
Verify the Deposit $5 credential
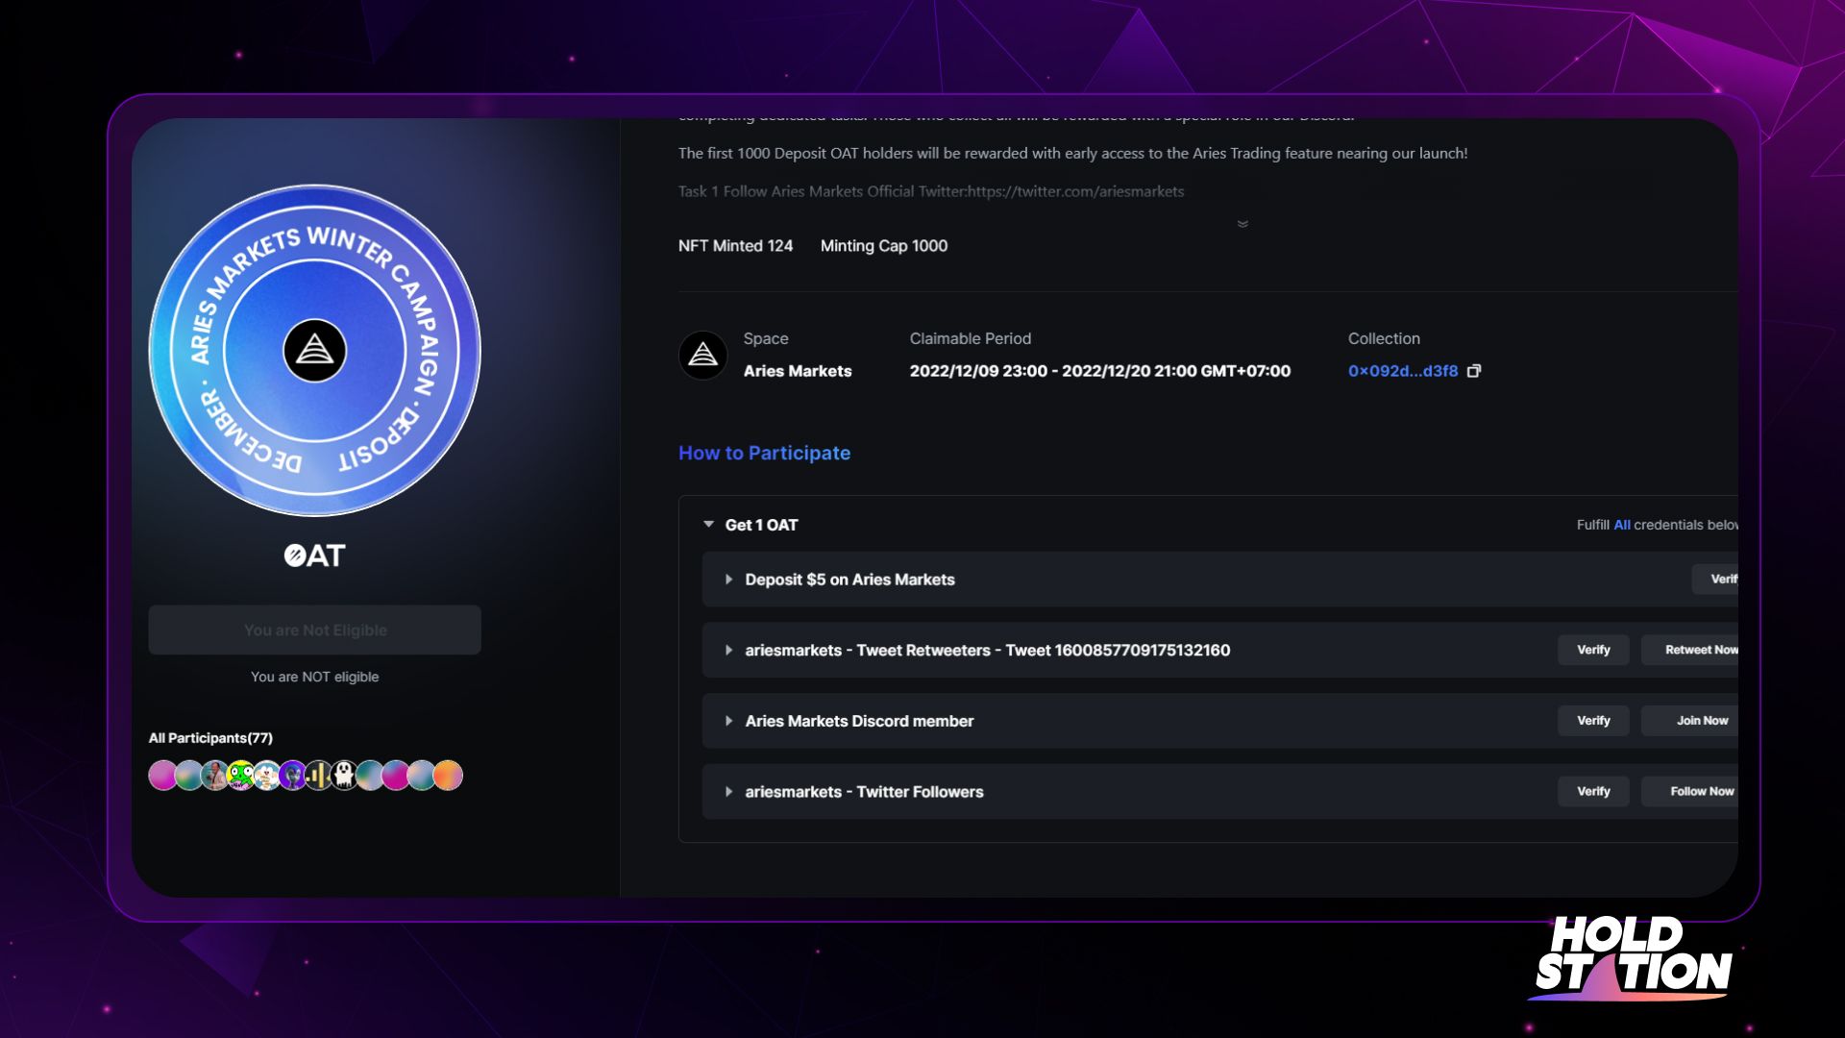tap(1715, 579)
